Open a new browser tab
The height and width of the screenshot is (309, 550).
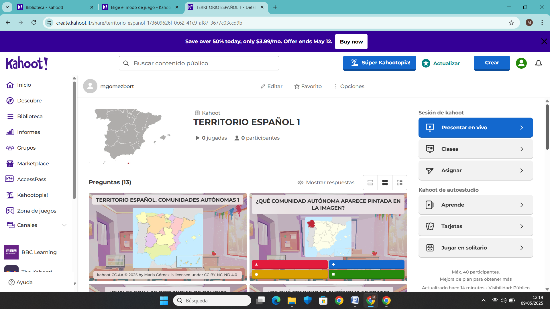pos(275,7)
